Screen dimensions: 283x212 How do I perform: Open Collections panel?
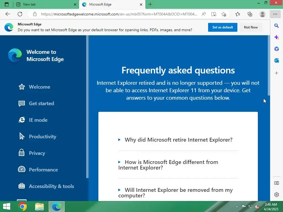click(250, 14)
